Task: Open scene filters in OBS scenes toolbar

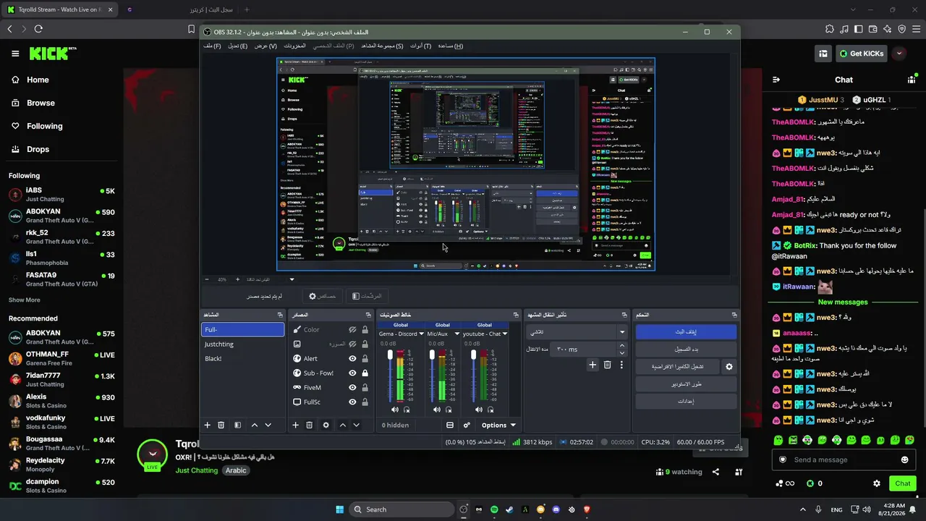Action: [237, 425]
